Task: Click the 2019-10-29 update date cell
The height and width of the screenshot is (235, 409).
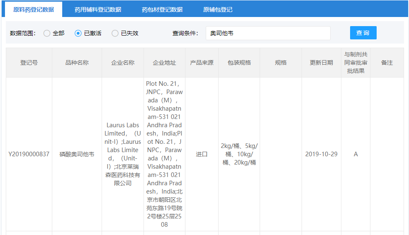Action: click(x=321, y=154)
